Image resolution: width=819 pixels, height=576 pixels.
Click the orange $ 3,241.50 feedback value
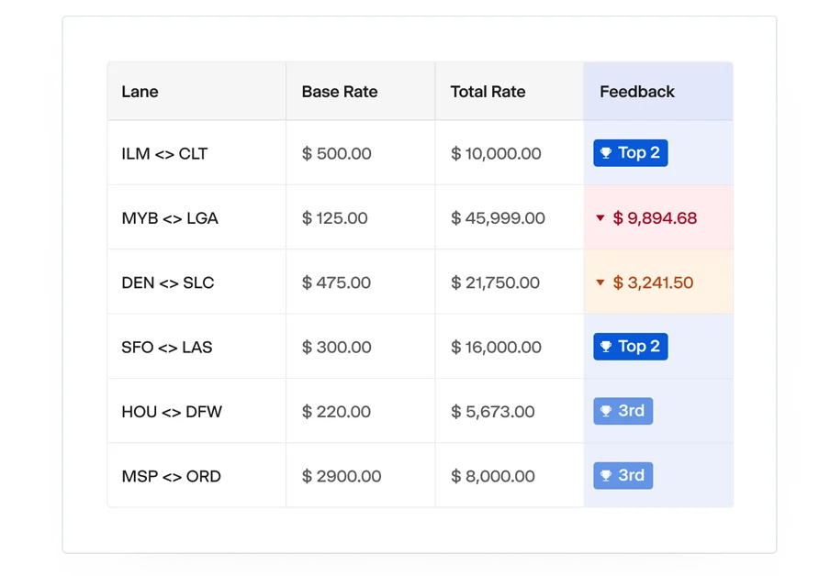[653, 282]
